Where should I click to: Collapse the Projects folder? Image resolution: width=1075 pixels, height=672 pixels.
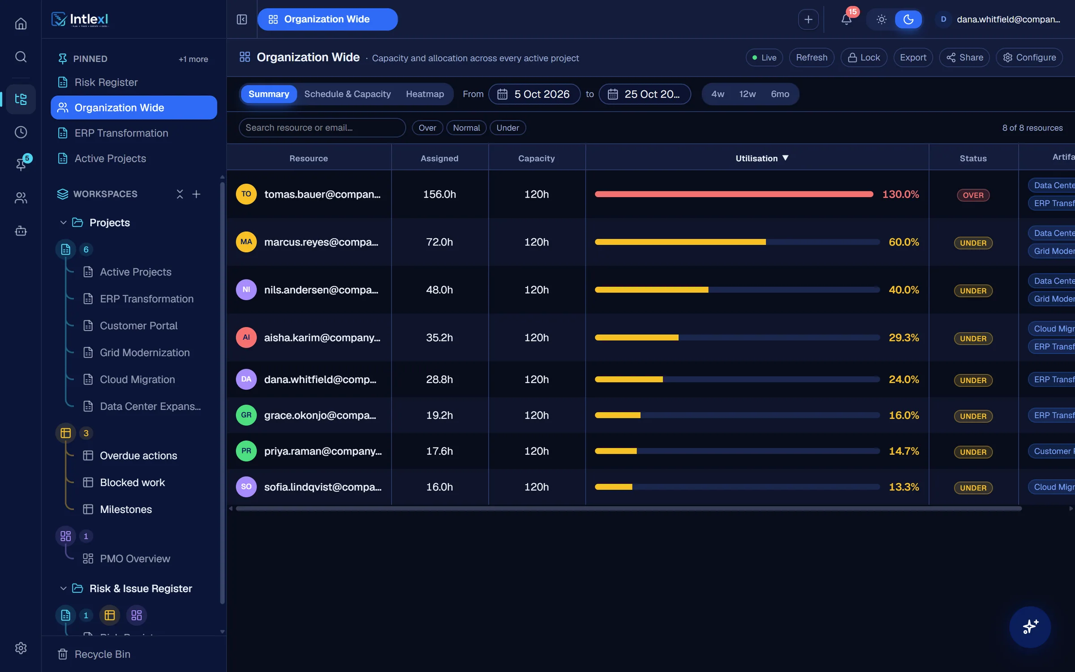[x=63, y=222]
